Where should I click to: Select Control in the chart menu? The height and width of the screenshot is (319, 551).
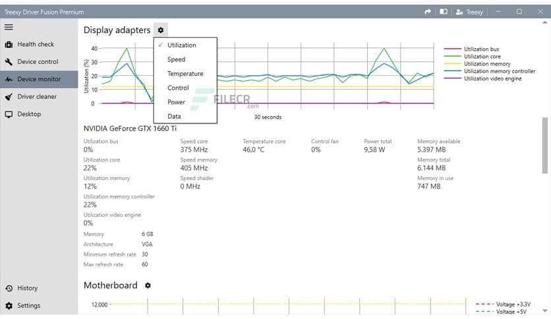click(x=185, y=88)
